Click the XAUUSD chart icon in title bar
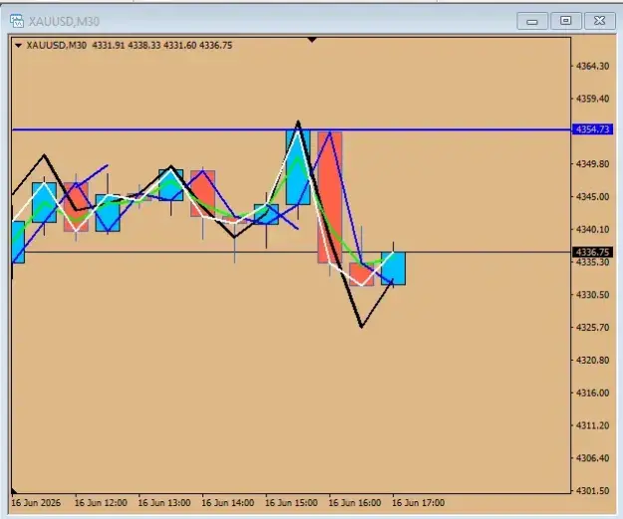This screenshot has width=623, height=519. (17, 21)
